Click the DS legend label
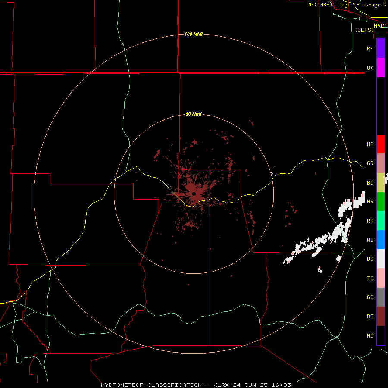Screen dimensions: 388x388 pos(370,259)
